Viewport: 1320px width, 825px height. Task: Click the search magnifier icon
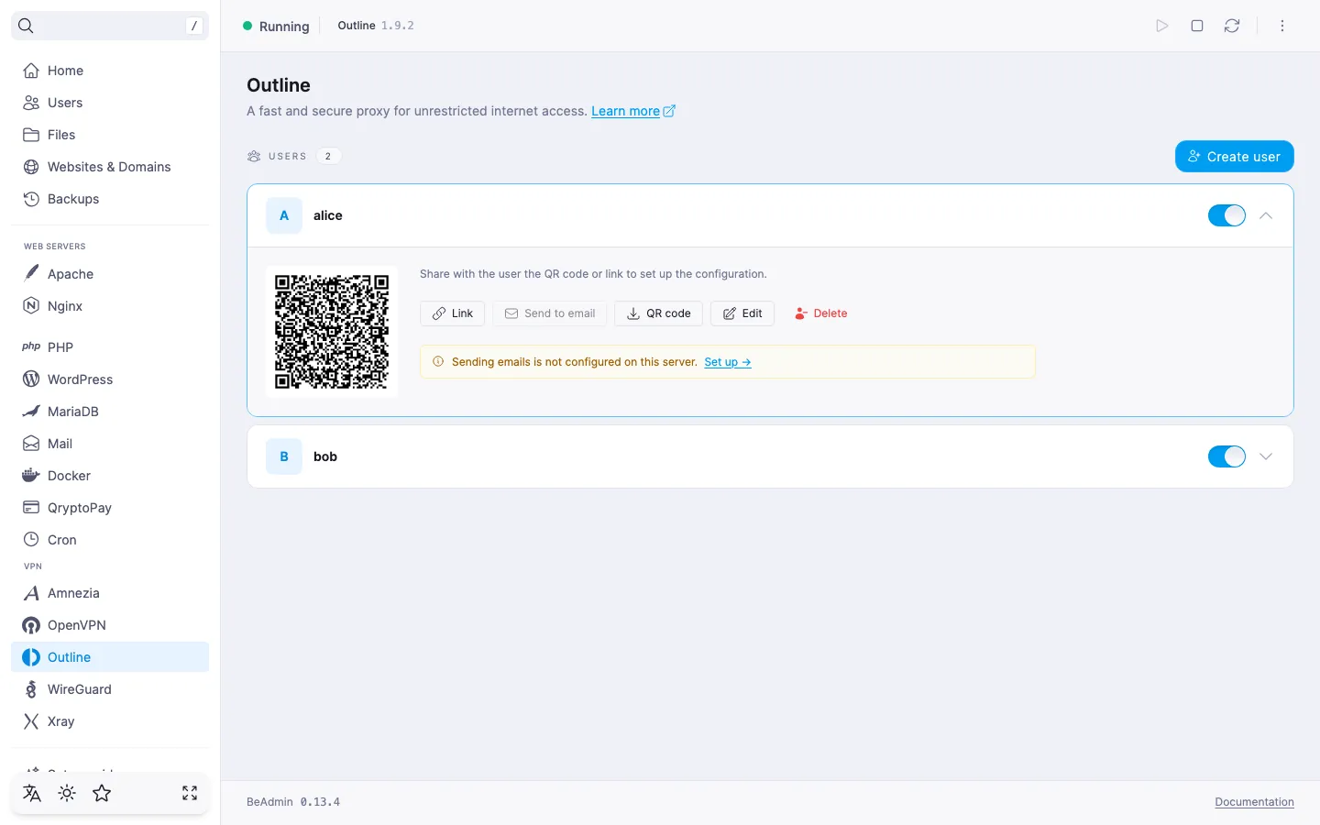click(x=26, y=26)
